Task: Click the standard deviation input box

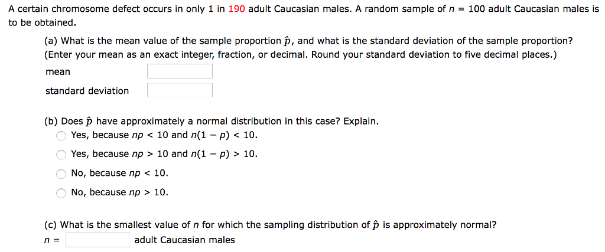Action: pos(180,90)
